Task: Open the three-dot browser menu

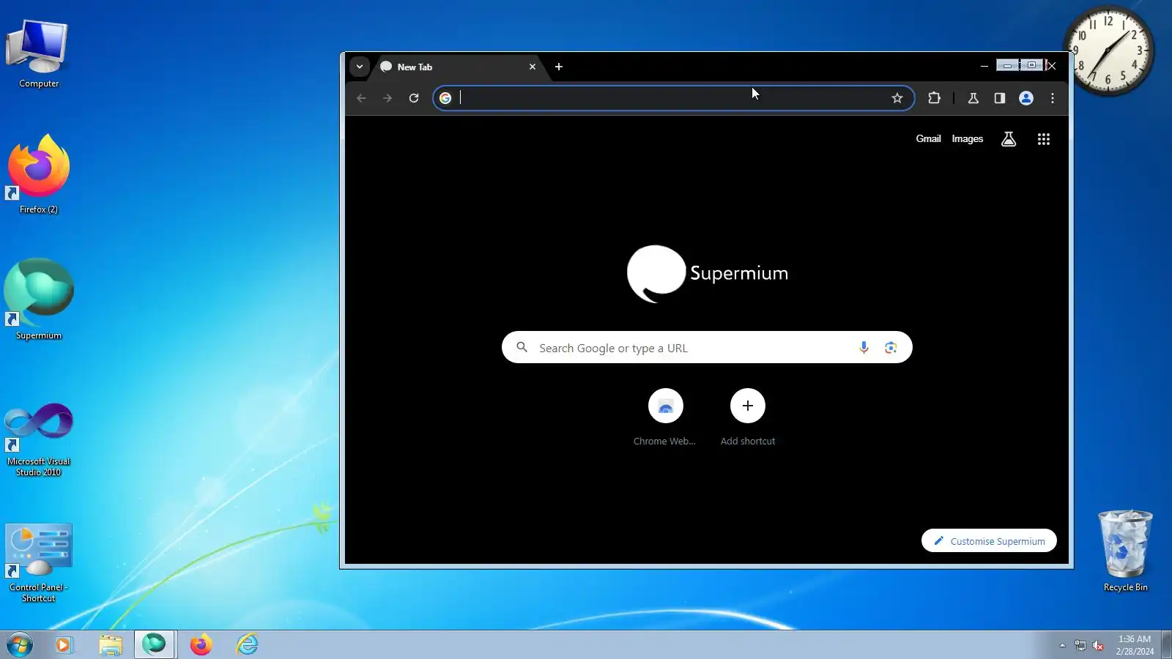Action: 1053,98
